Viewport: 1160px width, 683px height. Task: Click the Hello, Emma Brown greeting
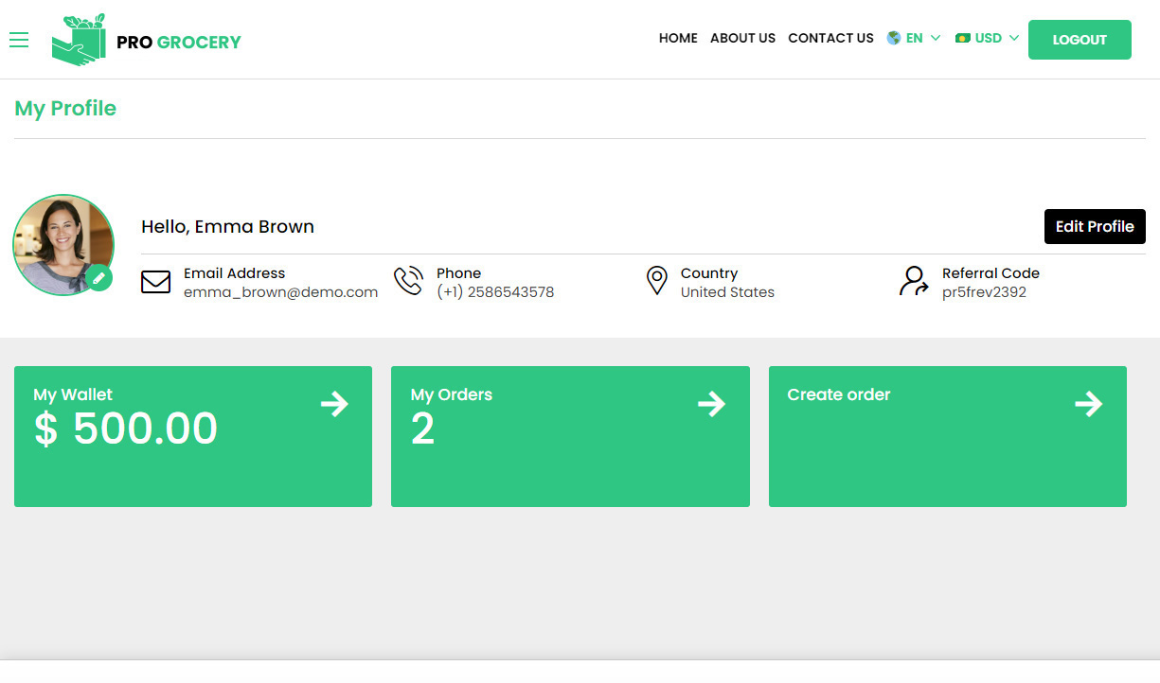pyautogui.click(x=227, y=226)
